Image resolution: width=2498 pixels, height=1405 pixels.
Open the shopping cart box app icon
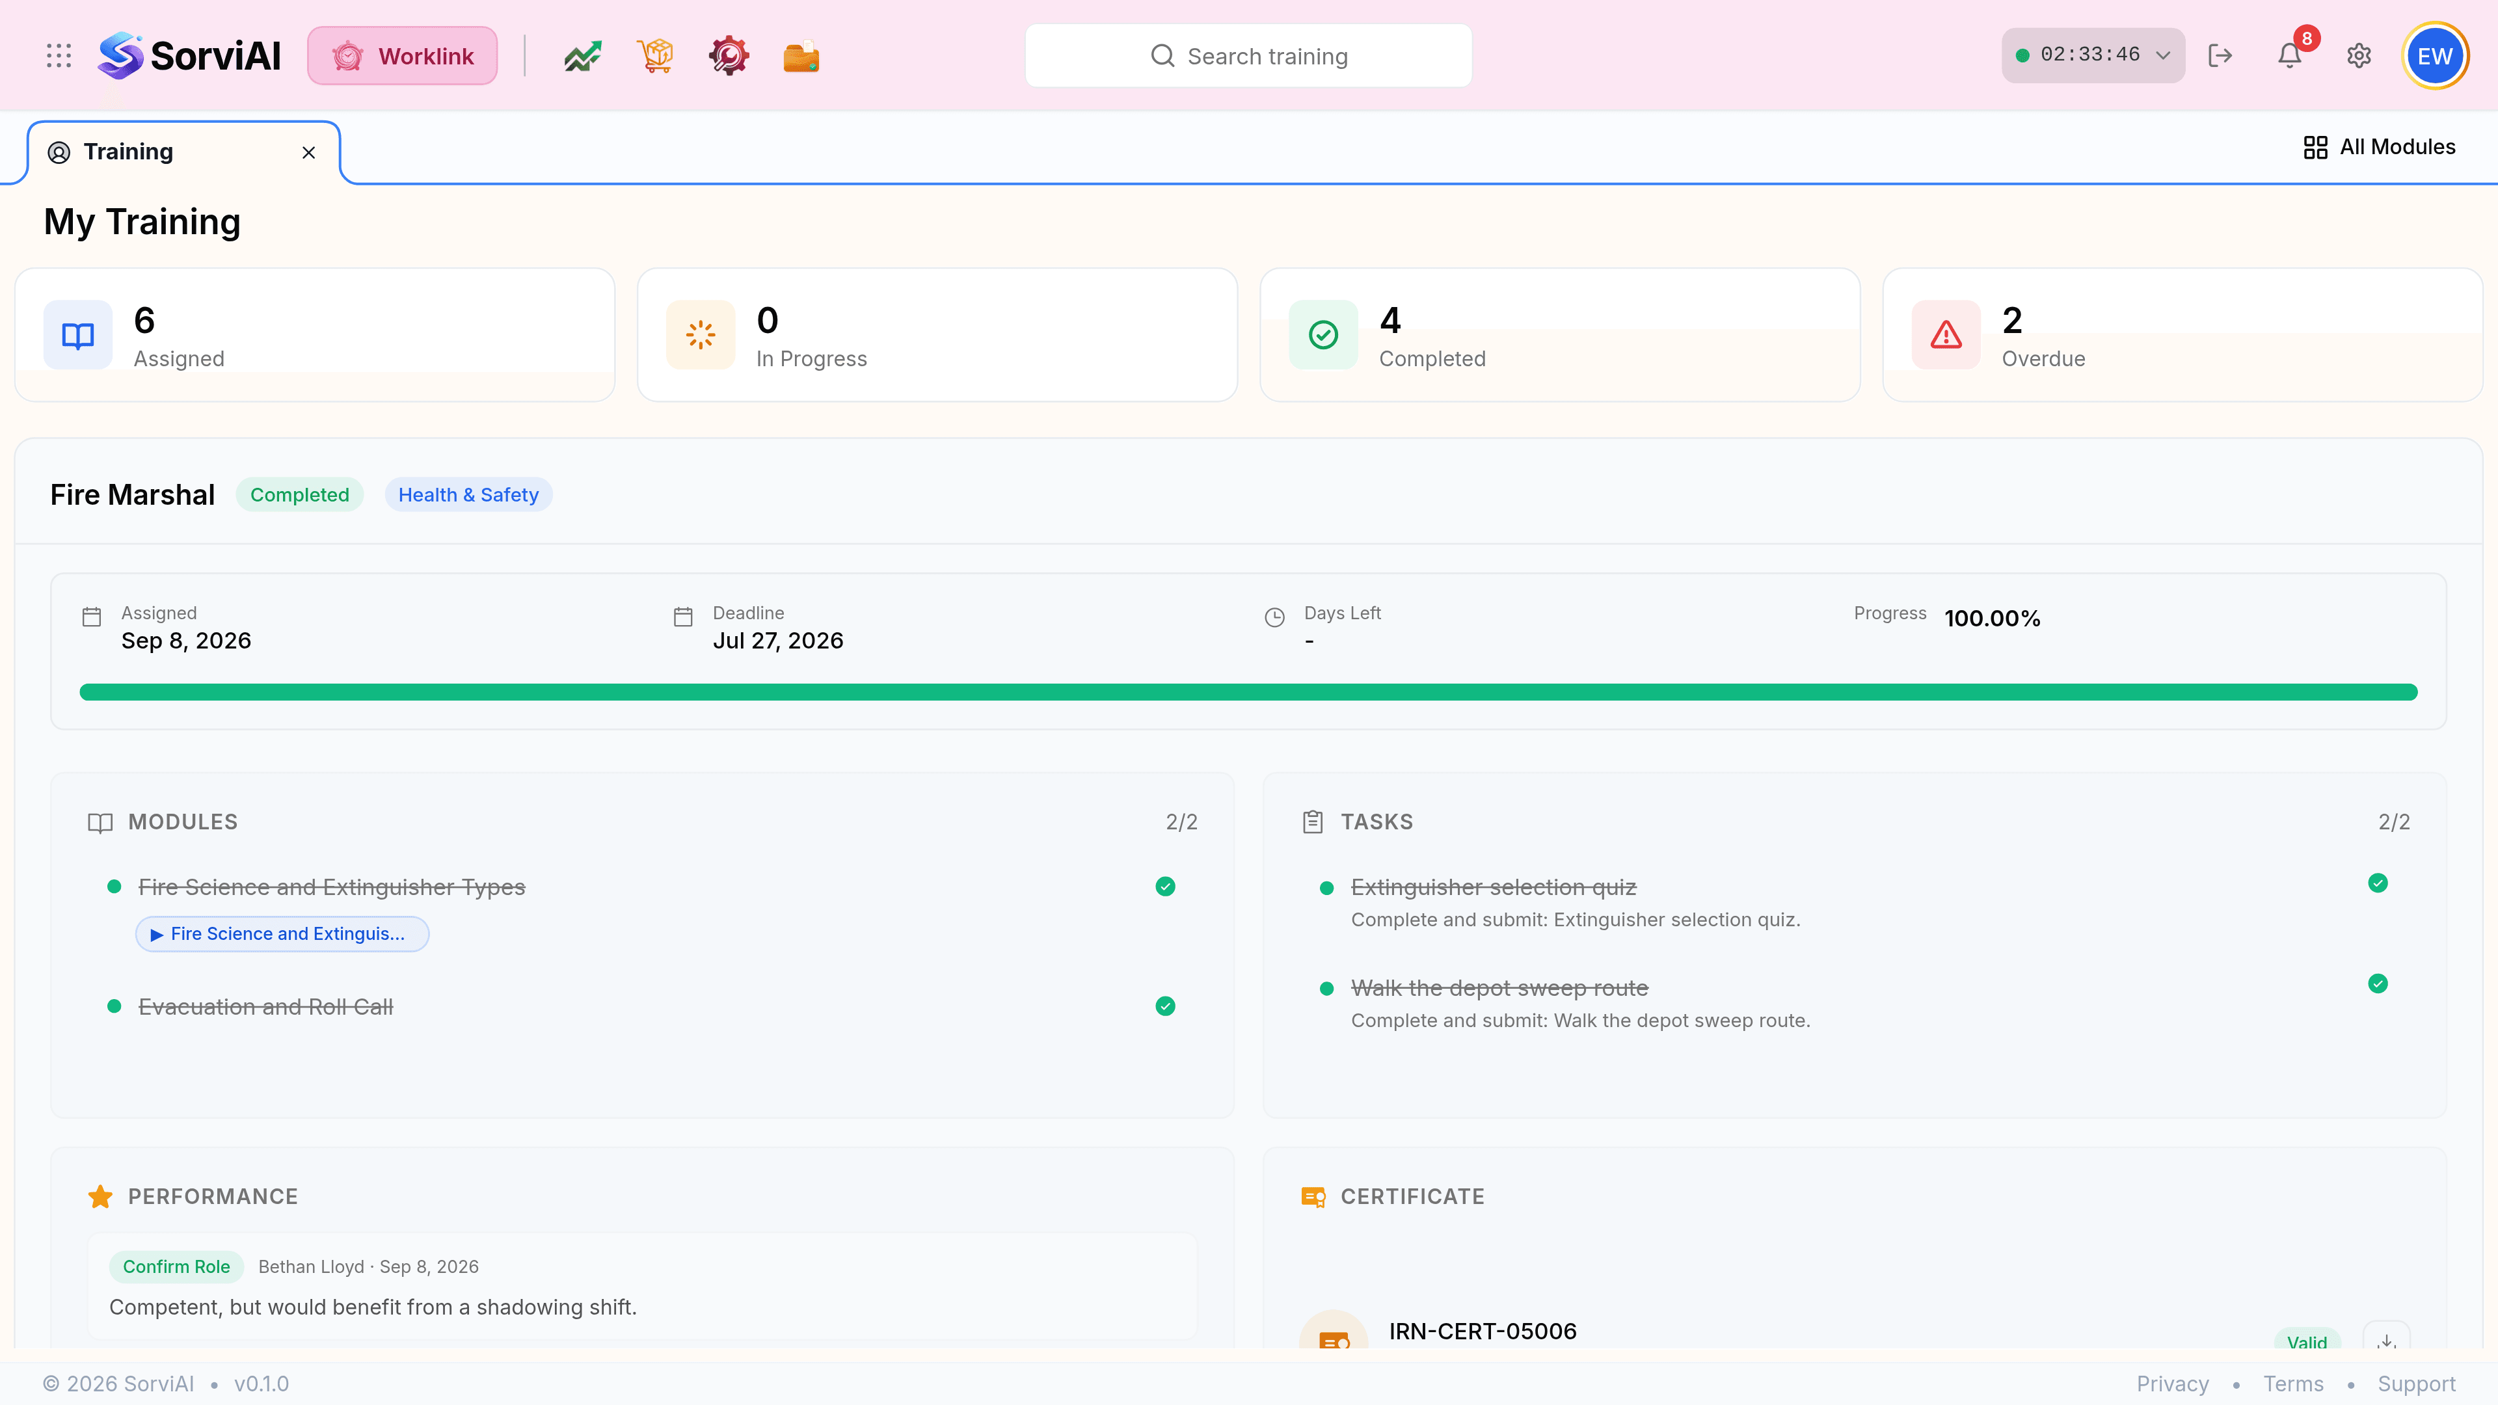656,55
